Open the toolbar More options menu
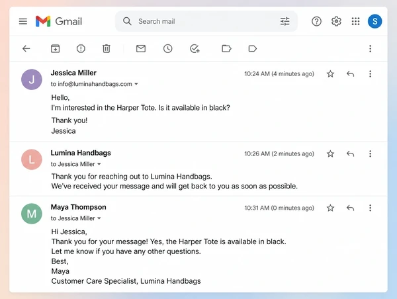Screen dimensions: 397x299 [370, 48]
